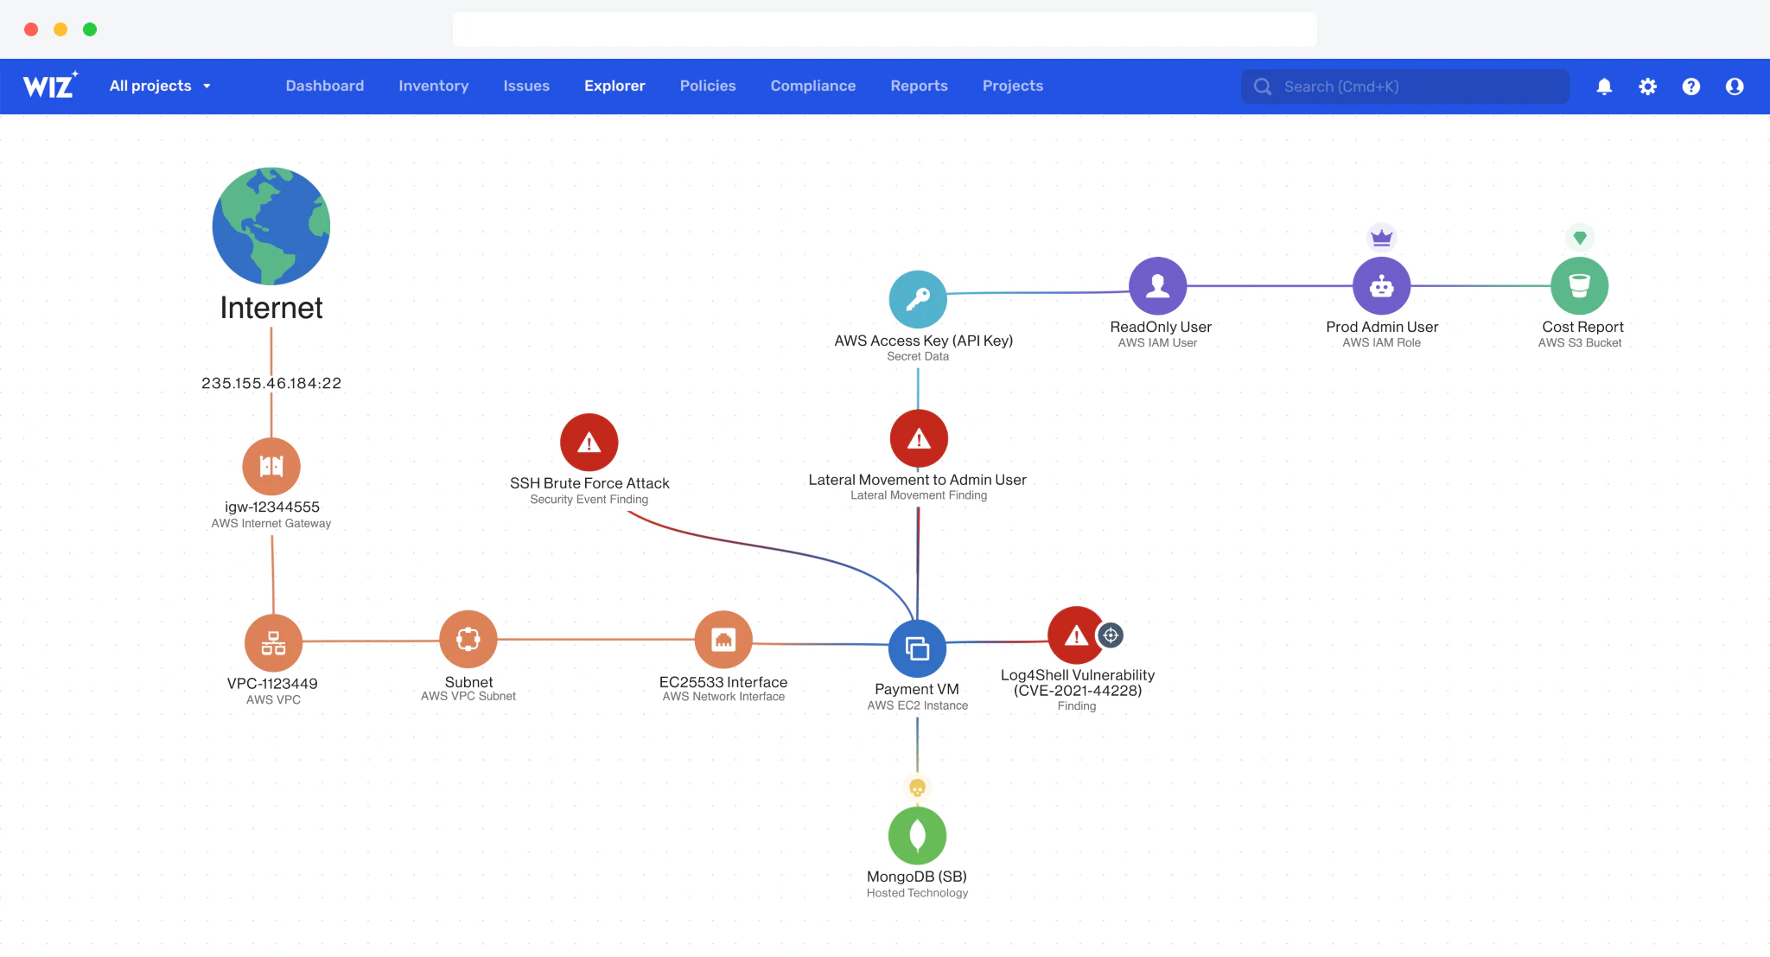Click the SSH Brute Force Attack label
The width and height of the screenshot is (1770, 957).
(x=589, y=483)
